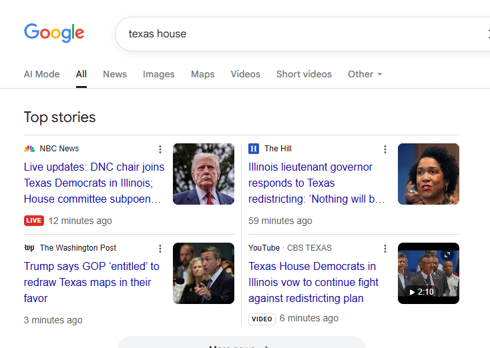
Task: Click expand icon on video thumbnail
Action: pos(447,255)
